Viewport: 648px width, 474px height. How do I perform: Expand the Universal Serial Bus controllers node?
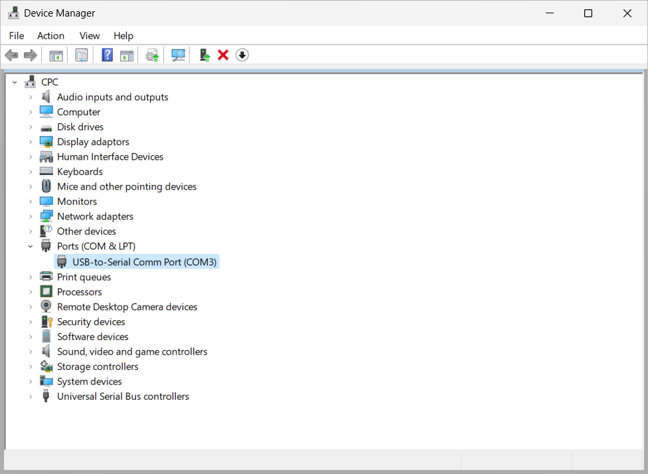click(30, 396)
